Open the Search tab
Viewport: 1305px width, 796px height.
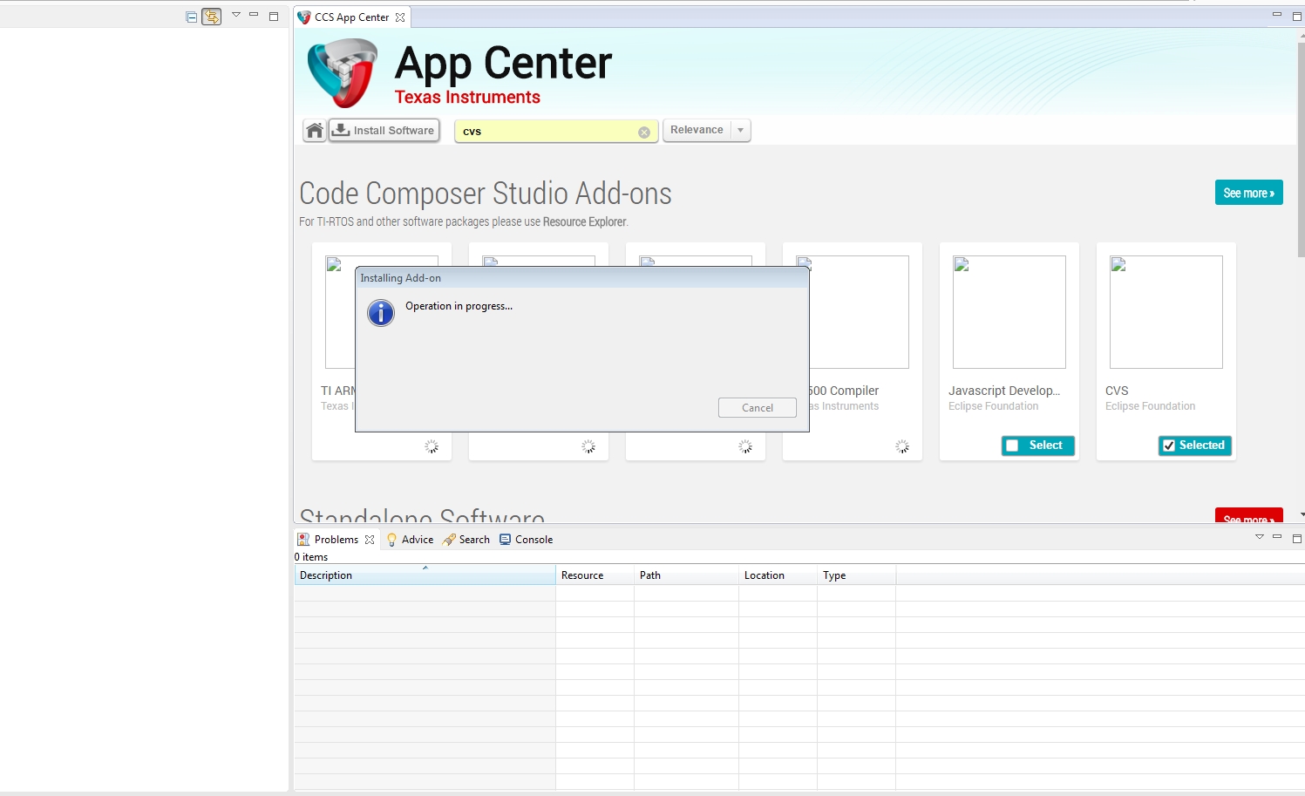[x=466, y=540]
